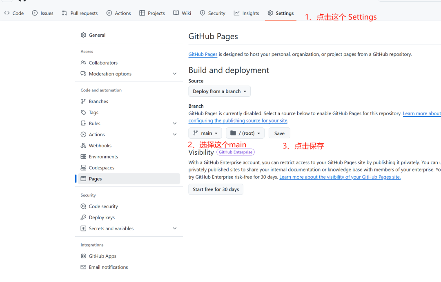
Task: Click the GitHub Apps grid icon
Action: [x=83, y=256]
